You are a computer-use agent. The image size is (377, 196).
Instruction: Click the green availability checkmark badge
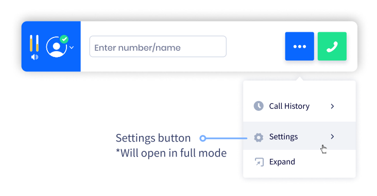(x=64, y=39)
